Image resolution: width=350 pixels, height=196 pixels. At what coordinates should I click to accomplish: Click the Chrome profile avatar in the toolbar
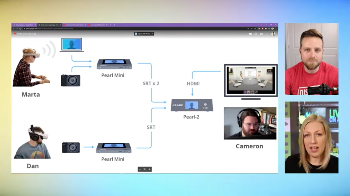273,29
